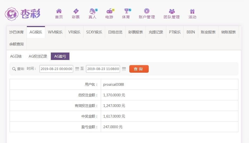249x143 pixels.
Task: Select the AG日结 sub-tab
Action: 16,56
